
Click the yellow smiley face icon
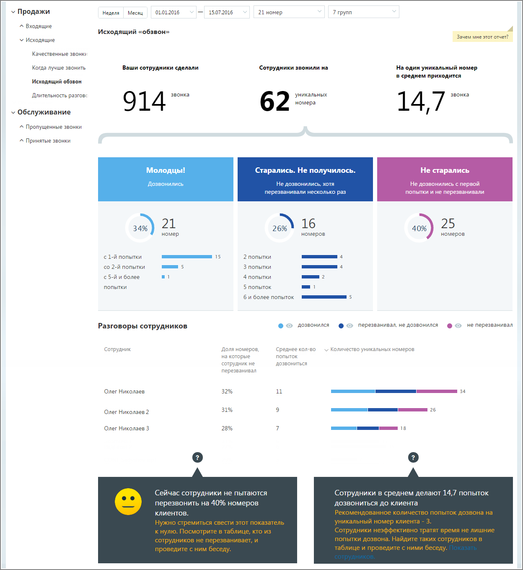pyautogui.click(x=128, y=502)
